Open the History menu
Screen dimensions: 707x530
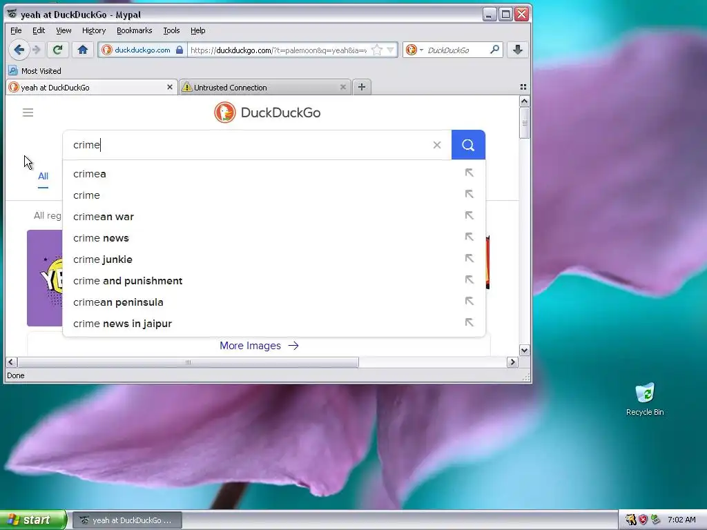click(x=94, y=30)
